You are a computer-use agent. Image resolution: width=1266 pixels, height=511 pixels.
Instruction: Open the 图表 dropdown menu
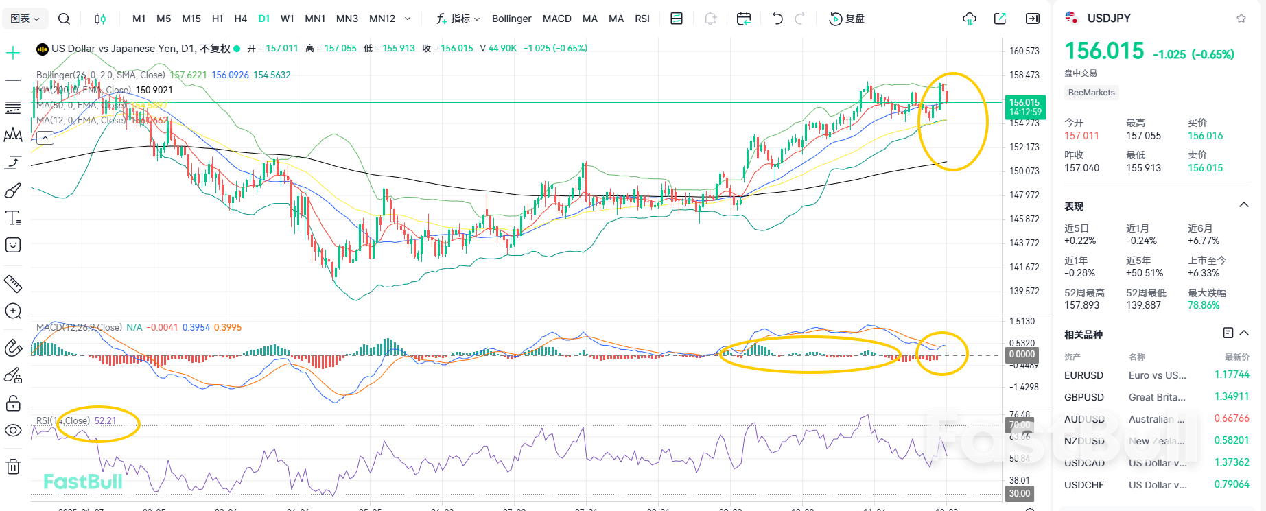point(25,19)
